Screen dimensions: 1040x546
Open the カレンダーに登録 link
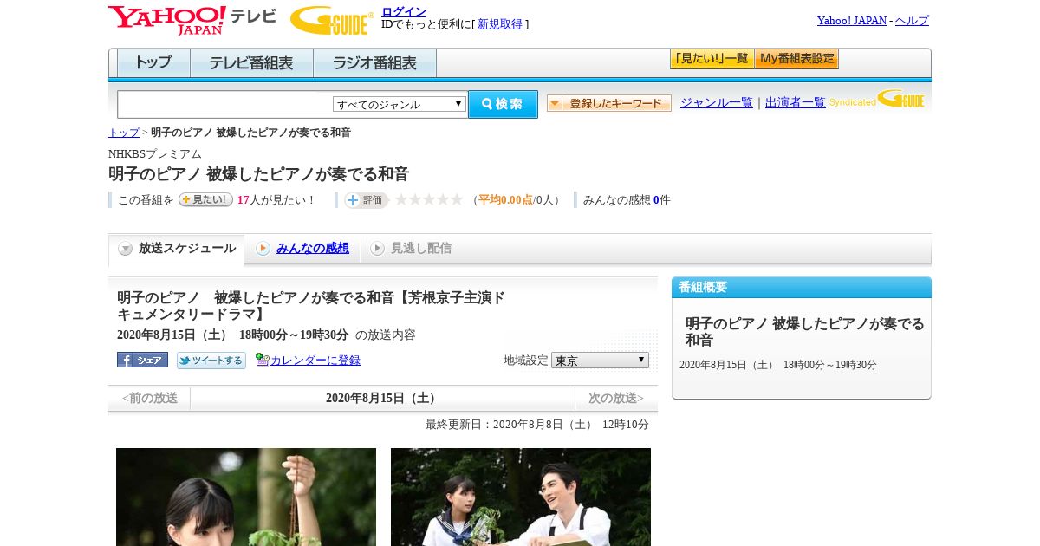point(315,361)
